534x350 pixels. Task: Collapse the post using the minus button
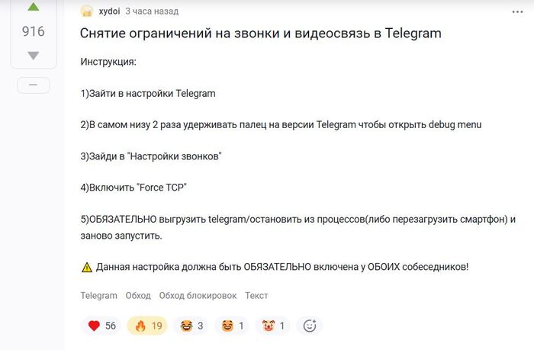coord(33,85)
